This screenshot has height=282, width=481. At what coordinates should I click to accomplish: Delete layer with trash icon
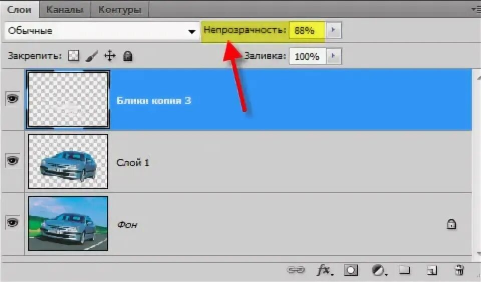[459, 270]
